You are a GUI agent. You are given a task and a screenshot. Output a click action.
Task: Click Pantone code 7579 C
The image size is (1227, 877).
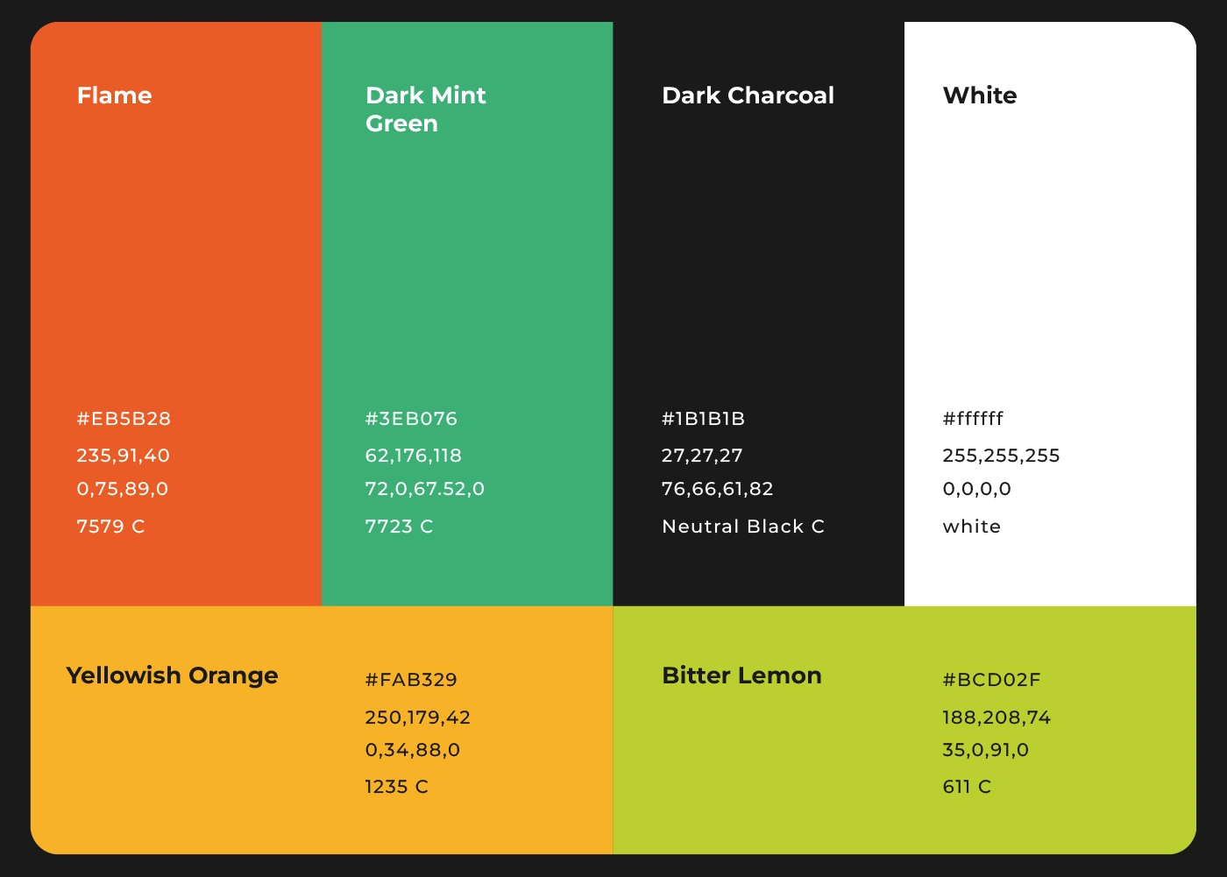[110, 527]
